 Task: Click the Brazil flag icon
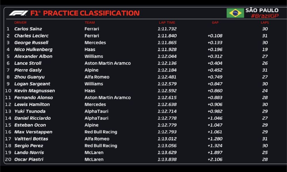[235, 13]
